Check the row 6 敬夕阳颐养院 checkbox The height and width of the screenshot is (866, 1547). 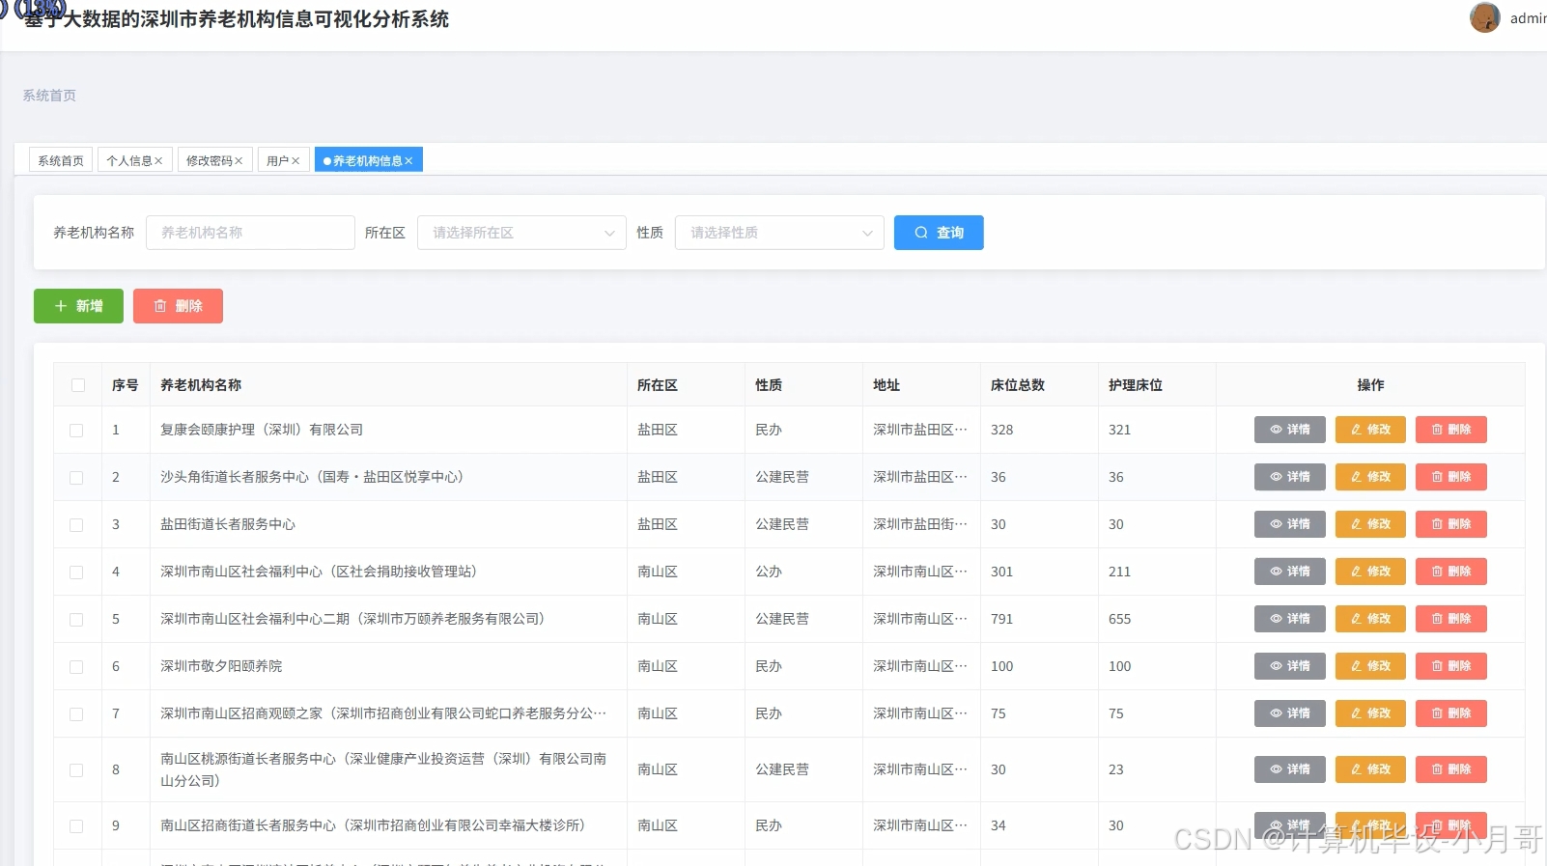tap(76, 667)
